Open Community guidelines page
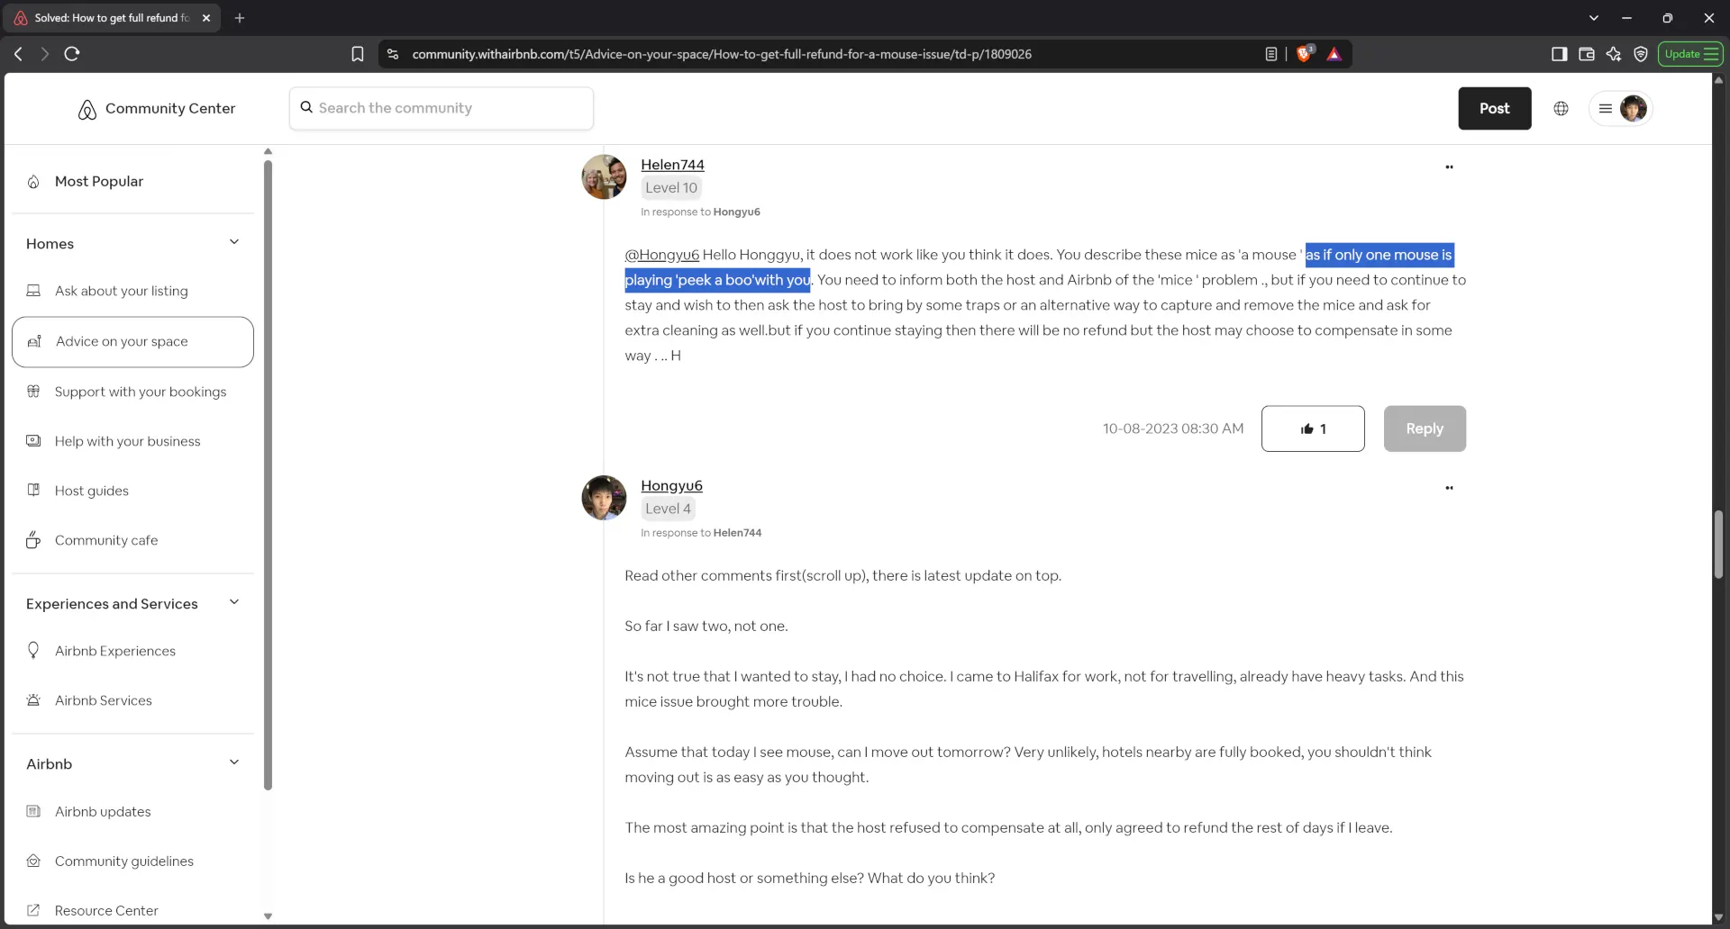The image size is (1730, 929). [124, 861]
